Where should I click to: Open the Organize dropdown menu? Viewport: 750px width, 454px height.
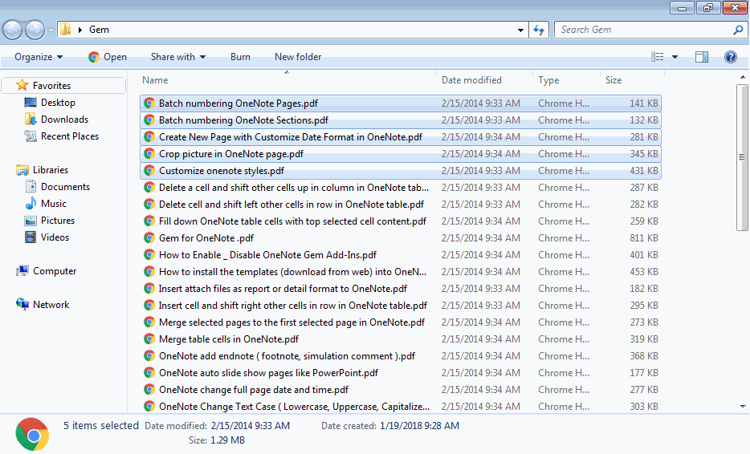(39, 57)
